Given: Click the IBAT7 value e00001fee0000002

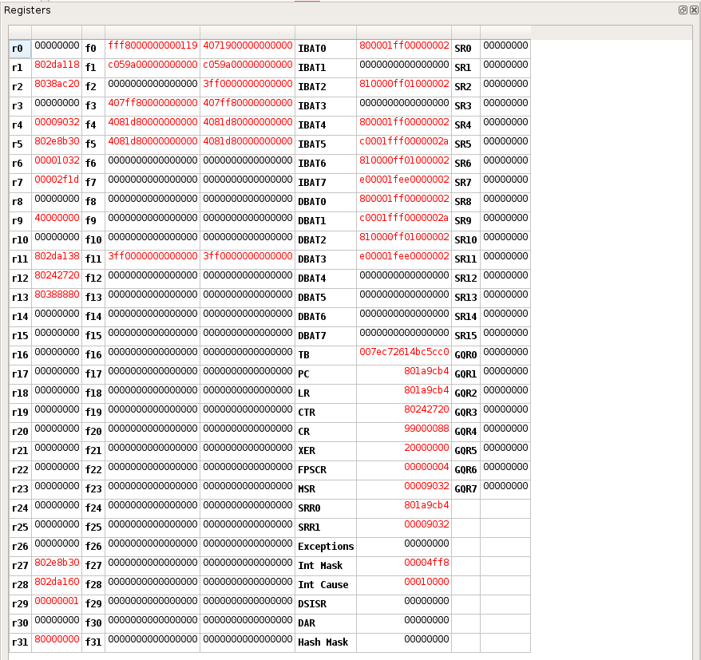Looking at the screenshot, I should click(x=404, y=180).
